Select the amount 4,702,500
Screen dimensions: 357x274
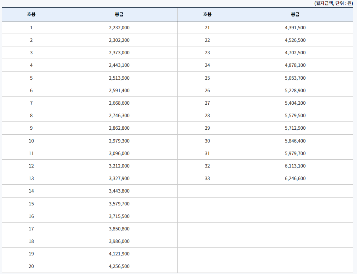[x=295, y=53]
